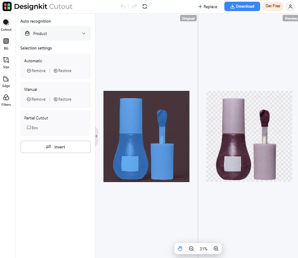This screenshot has height=258, width=298.
Task: Open the Size crop tool
Action: pyautogui.click(x=6, y=63)
